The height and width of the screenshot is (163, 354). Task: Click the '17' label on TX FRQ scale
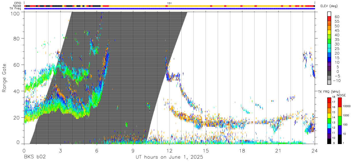[x=334, y=102]
